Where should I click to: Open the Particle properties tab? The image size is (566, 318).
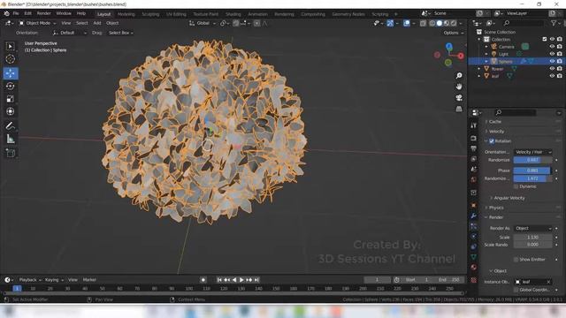coord(474,226)
